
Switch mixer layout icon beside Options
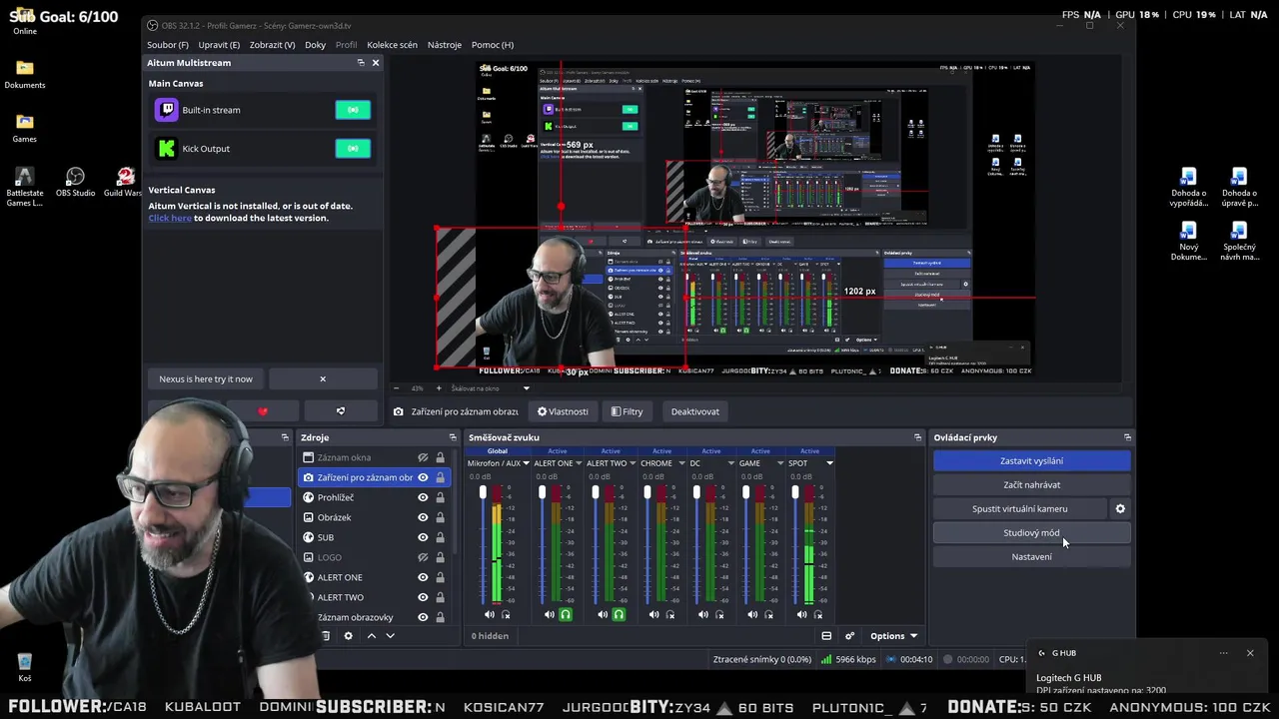(826, 636)
